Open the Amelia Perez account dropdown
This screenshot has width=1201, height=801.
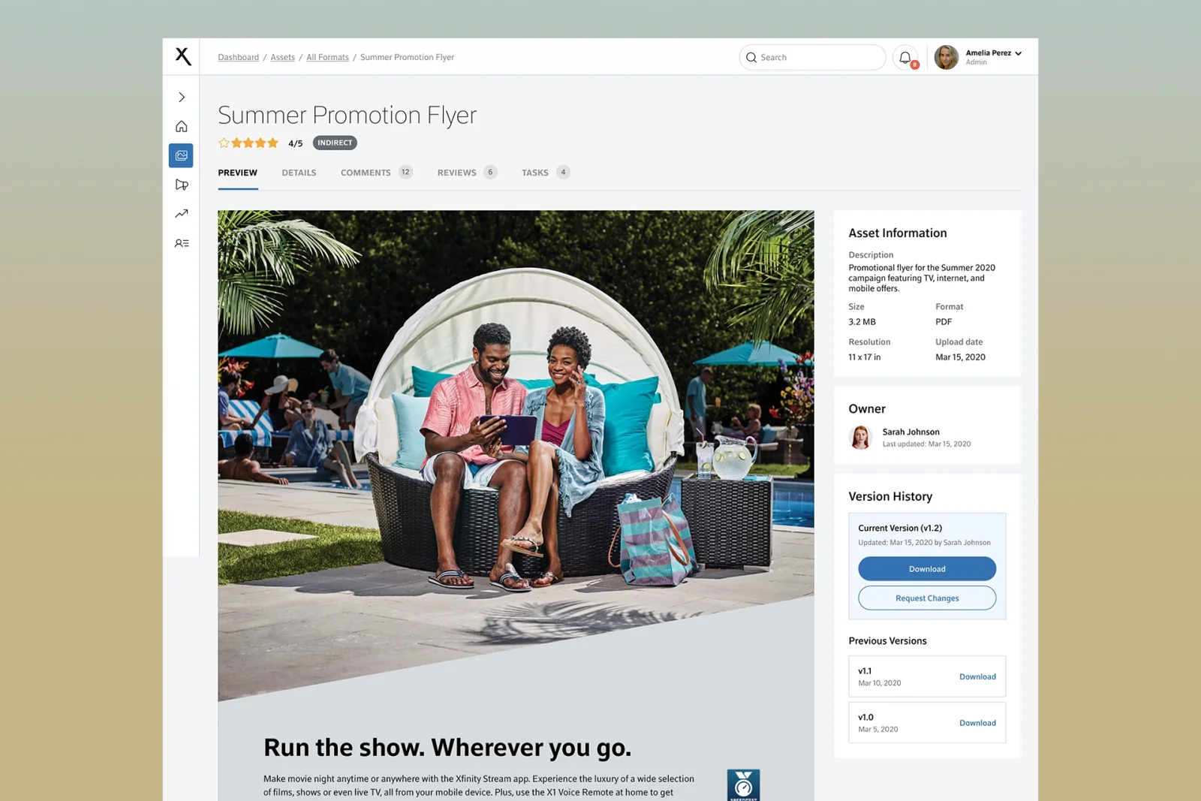(x=994, y=57)
